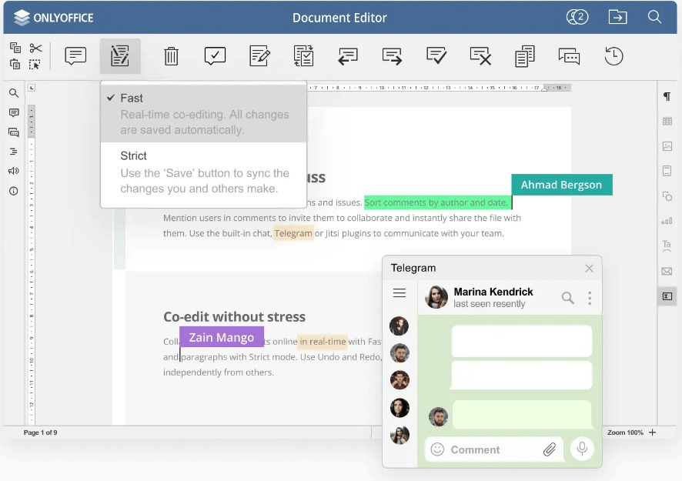
Task: Click the compare documents icon
Action: pyautogui.click(x=524, y=56)
